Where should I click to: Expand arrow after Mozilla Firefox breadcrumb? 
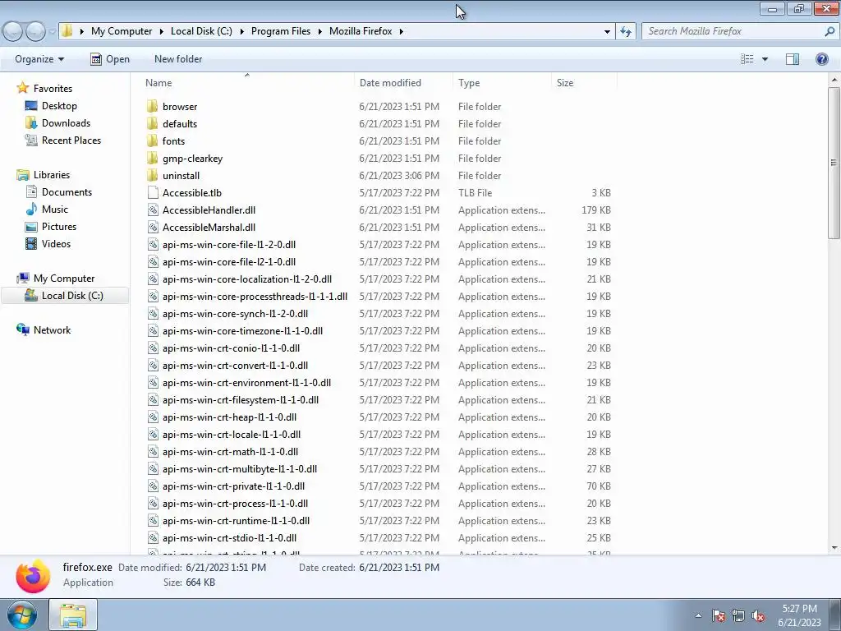401,31
